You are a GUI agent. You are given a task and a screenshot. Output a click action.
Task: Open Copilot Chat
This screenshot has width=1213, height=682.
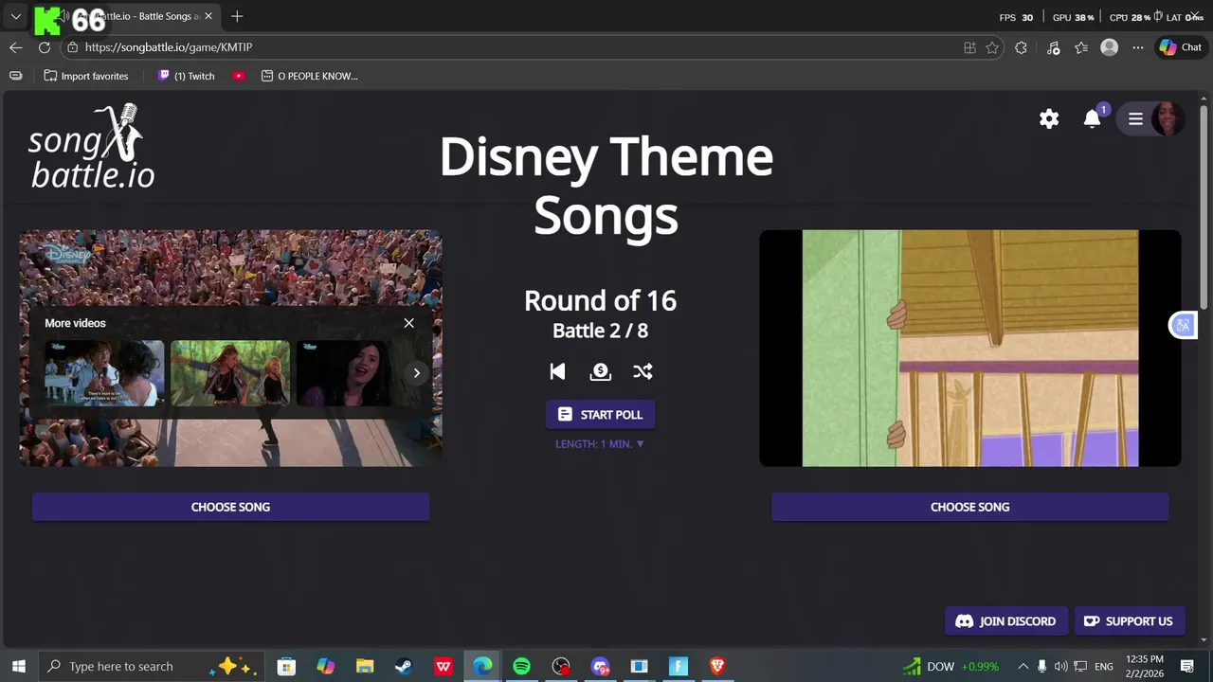(1180, 47)
